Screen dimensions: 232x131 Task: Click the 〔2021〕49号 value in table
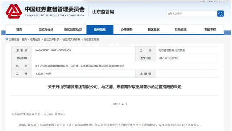[43, 74]
